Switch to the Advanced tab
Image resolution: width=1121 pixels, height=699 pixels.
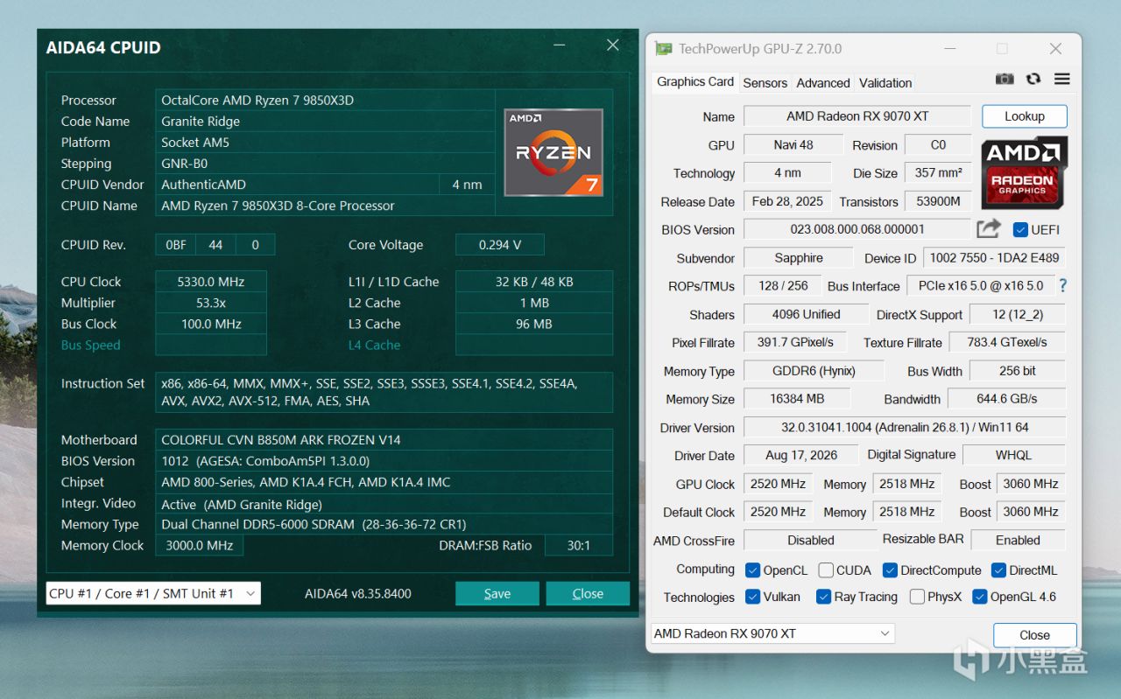coord(822,83)
